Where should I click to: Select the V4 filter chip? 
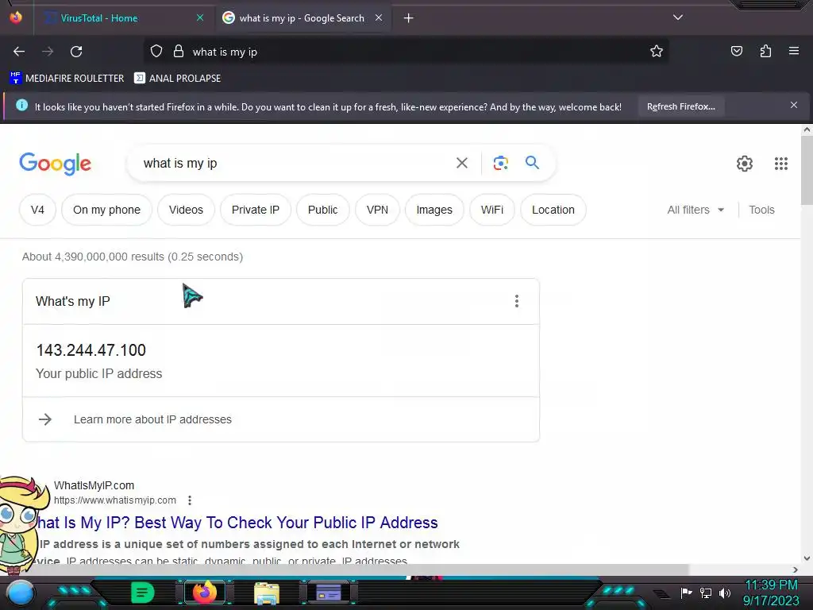[x=37, y=210]
